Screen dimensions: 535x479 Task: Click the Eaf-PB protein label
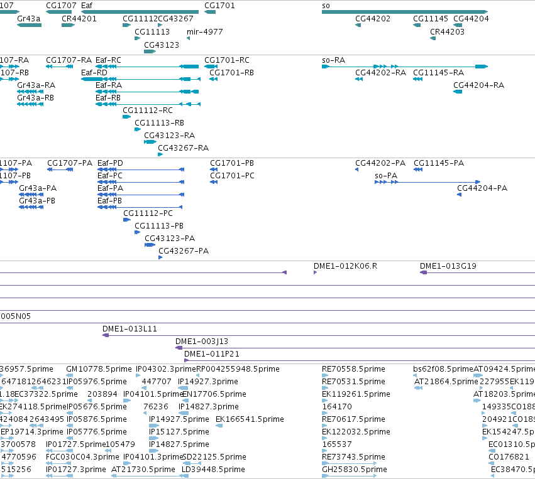pos(109,201)
